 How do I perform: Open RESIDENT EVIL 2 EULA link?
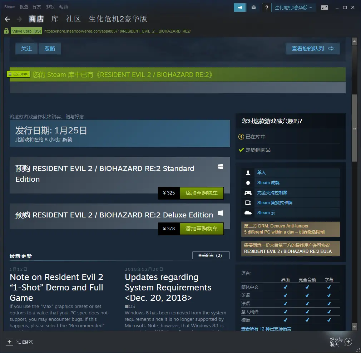click(x=288, y=251)
